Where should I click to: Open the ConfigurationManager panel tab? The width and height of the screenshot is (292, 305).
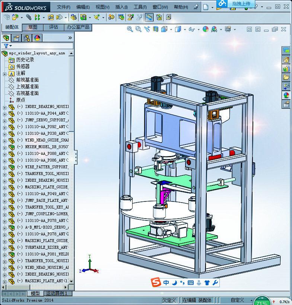[x=27, y=38]
